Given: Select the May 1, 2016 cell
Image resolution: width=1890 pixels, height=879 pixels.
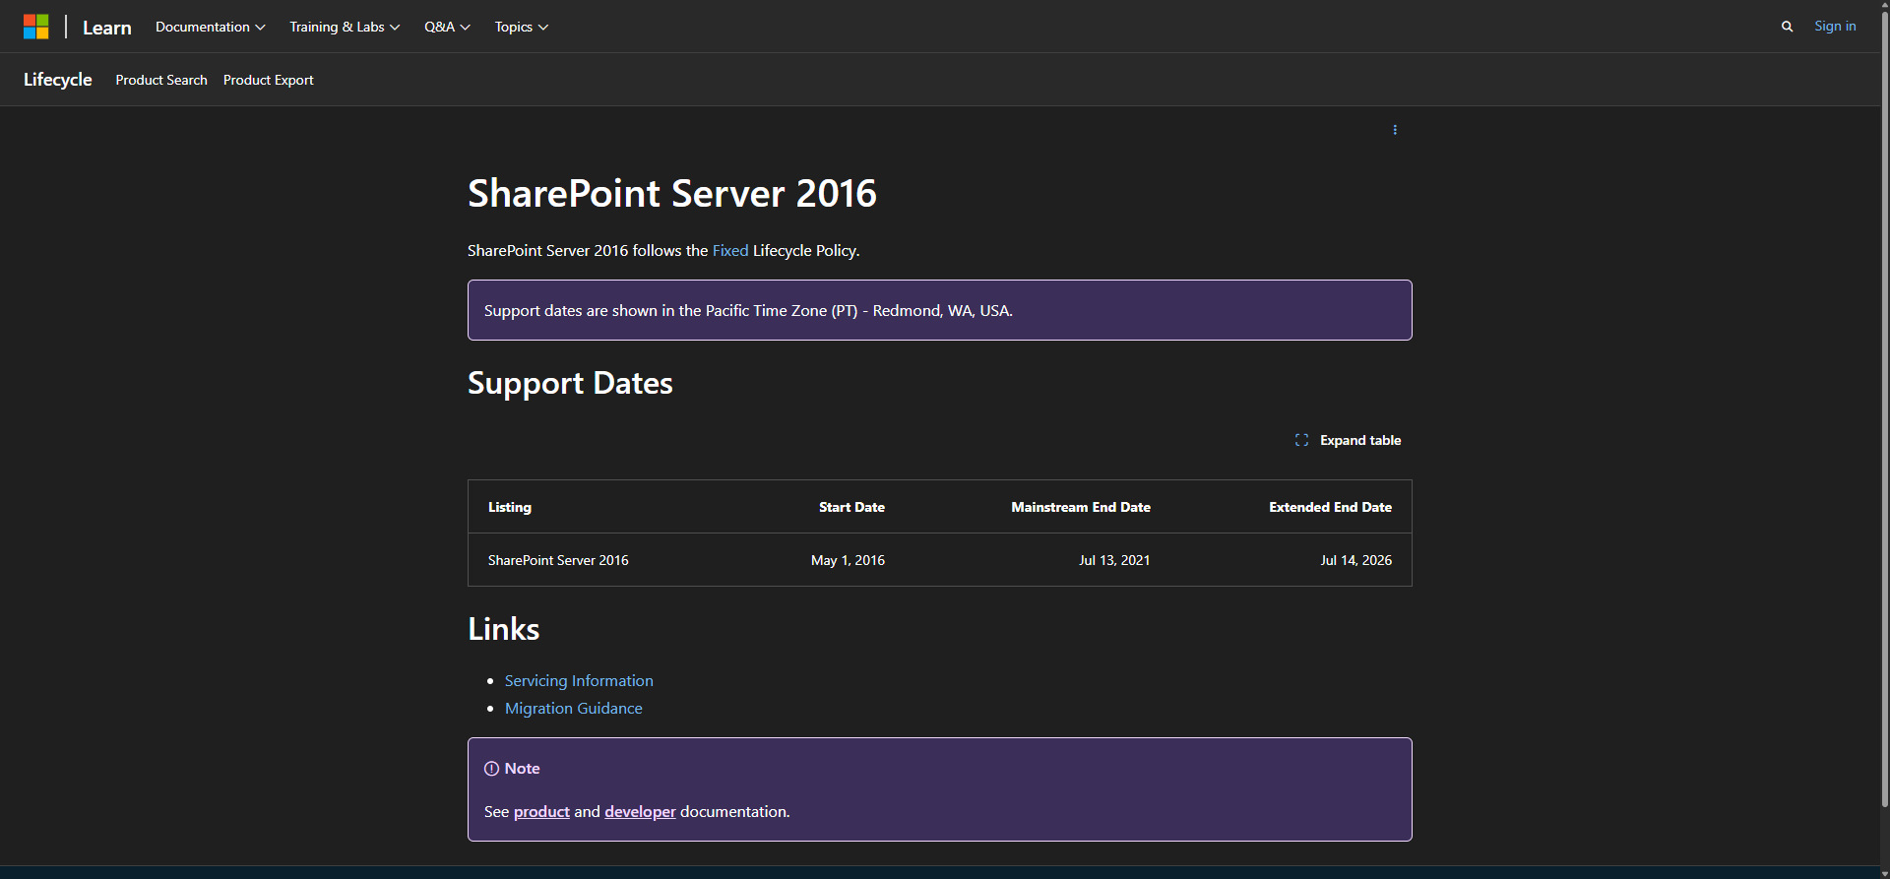Looking at the screenshot, I should (x=848, y=561).
